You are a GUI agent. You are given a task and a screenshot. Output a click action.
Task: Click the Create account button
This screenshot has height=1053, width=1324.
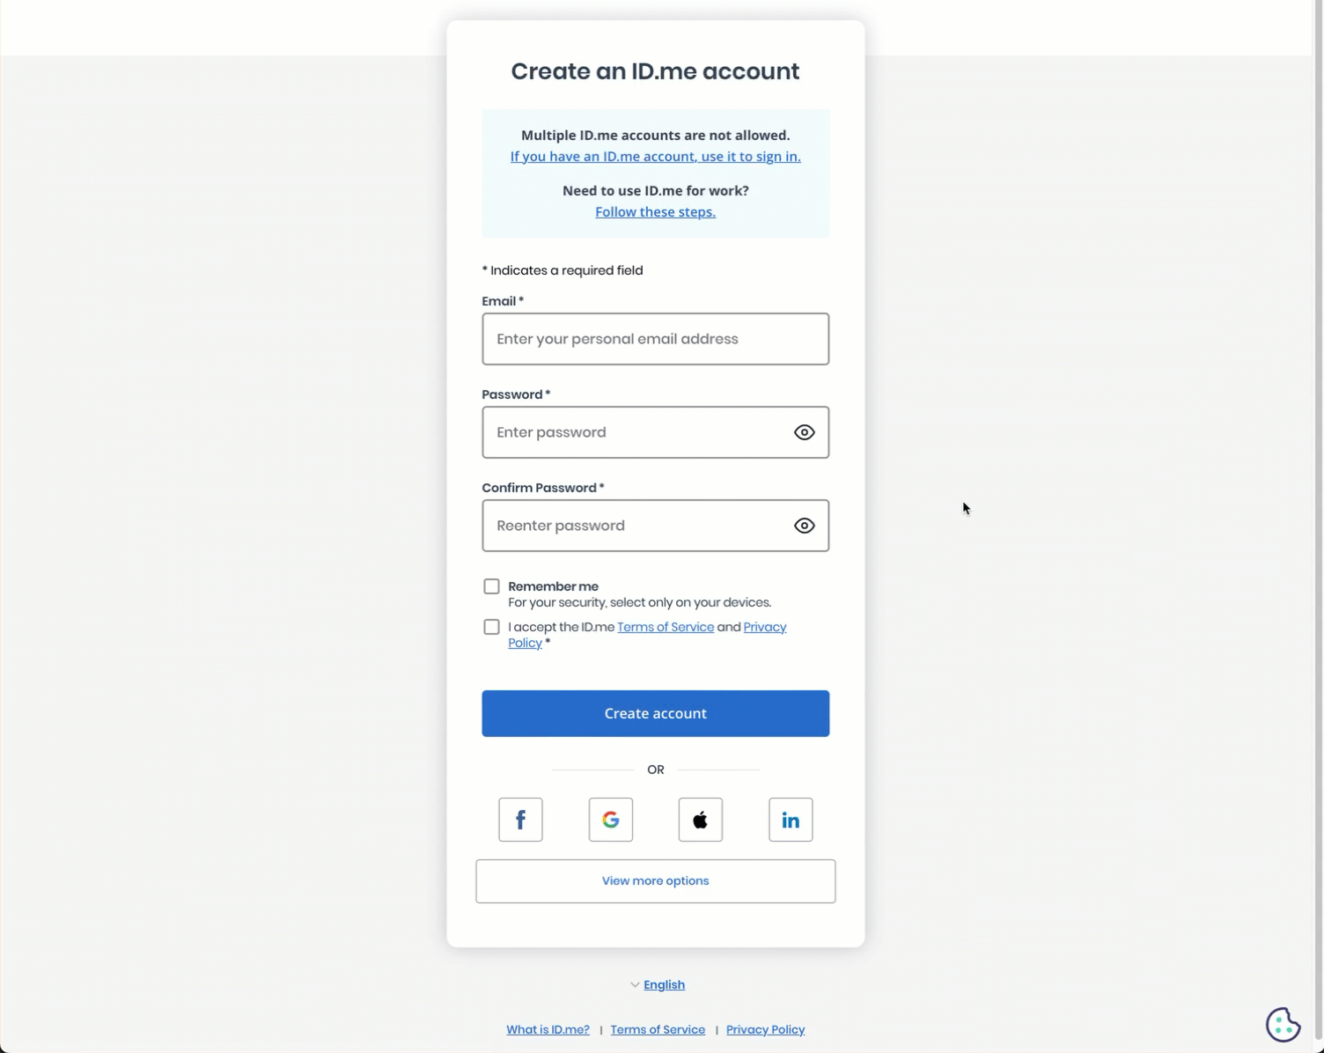point(655,713)
